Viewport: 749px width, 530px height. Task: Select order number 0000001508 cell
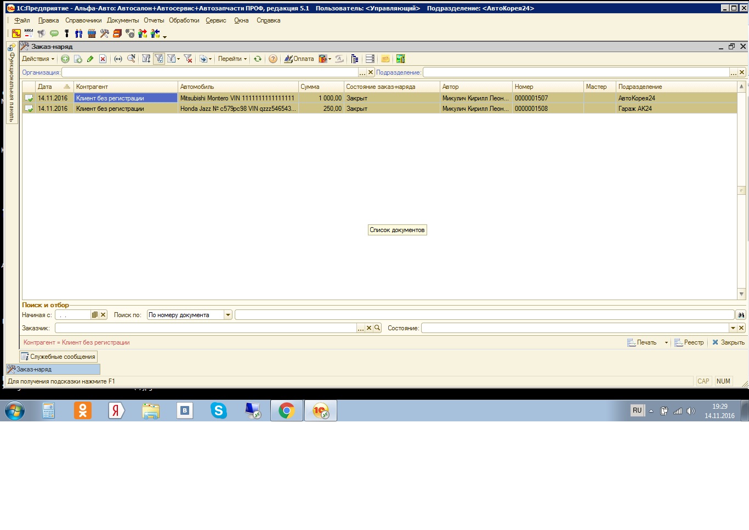point(548,109)
